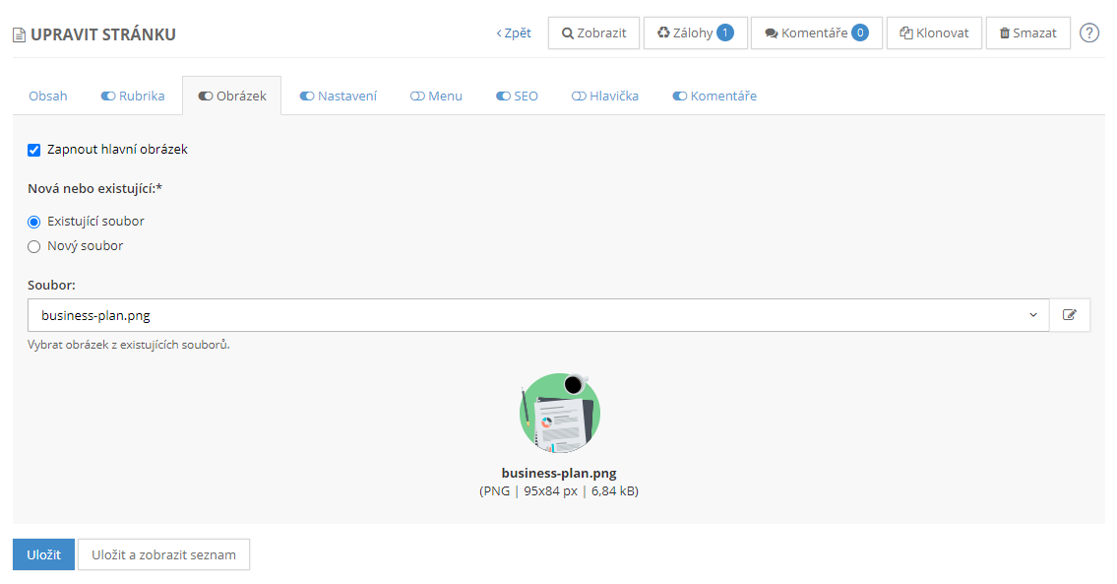Viewport: 1117px width, 584px height.
Task: Expand the Soubor file dropdown
Action: click(537, 315)
